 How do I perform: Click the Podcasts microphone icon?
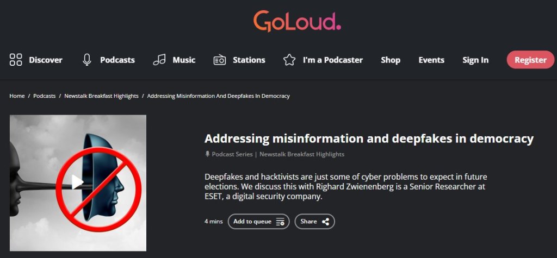coord(86,60)
